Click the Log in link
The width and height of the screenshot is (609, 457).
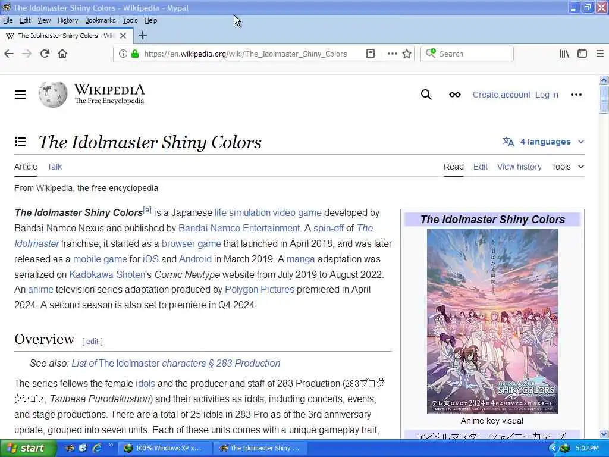547,95
